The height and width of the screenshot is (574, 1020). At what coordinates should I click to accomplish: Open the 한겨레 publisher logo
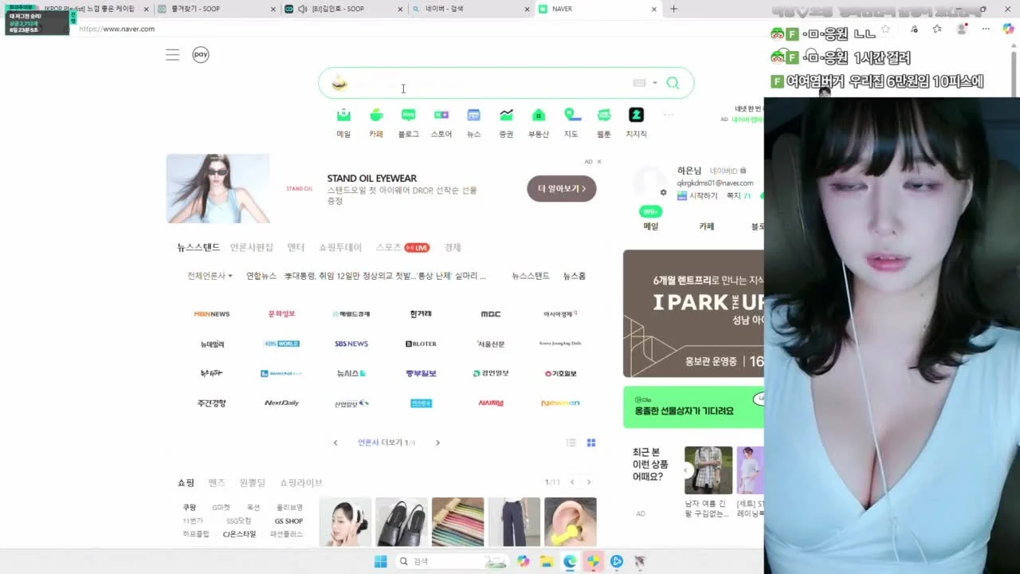coord(421,314)
